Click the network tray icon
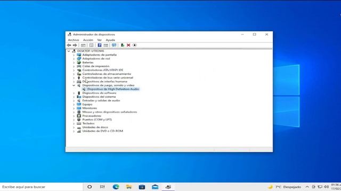 (320, 187)
